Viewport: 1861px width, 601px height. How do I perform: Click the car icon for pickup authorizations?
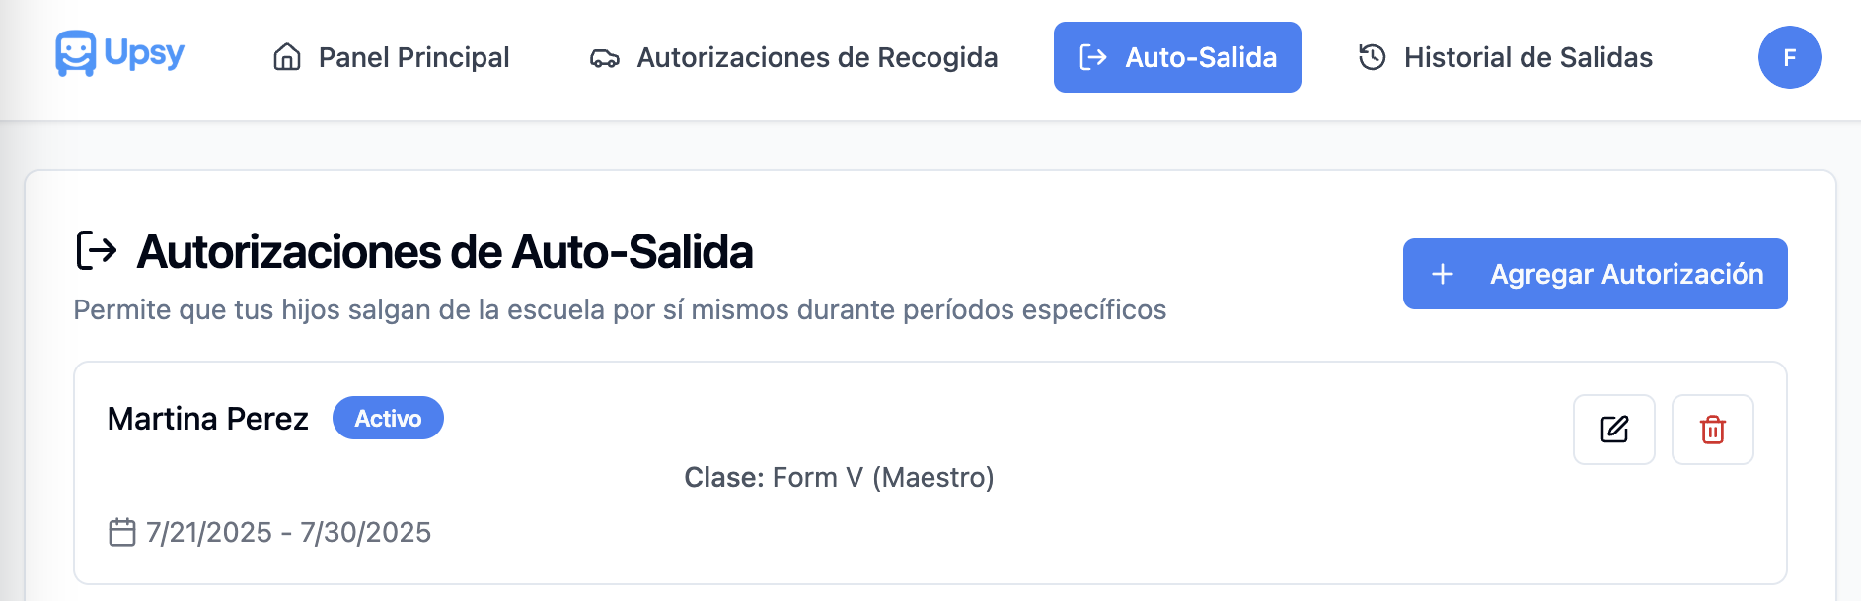click(x=604, y=58)
